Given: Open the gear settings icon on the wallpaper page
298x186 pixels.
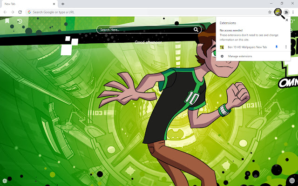Looking at the screenshot, I should 5,181.
